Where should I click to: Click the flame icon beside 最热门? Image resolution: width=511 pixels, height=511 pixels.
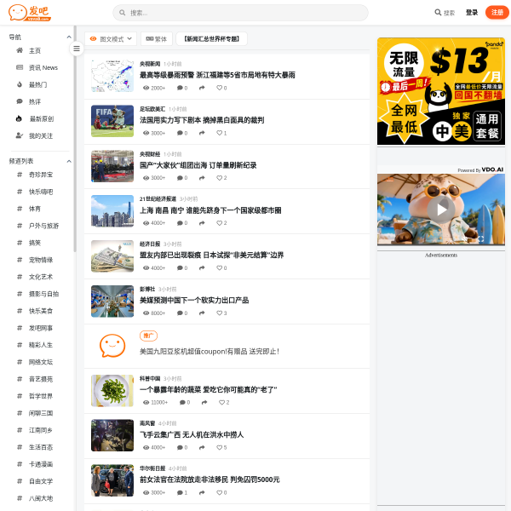[x=20, y=84]
